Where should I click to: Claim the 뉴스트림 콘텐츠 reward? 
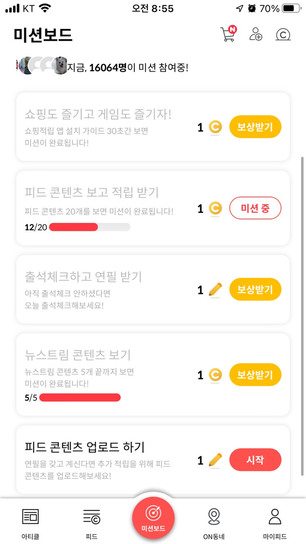pos(255,374)
